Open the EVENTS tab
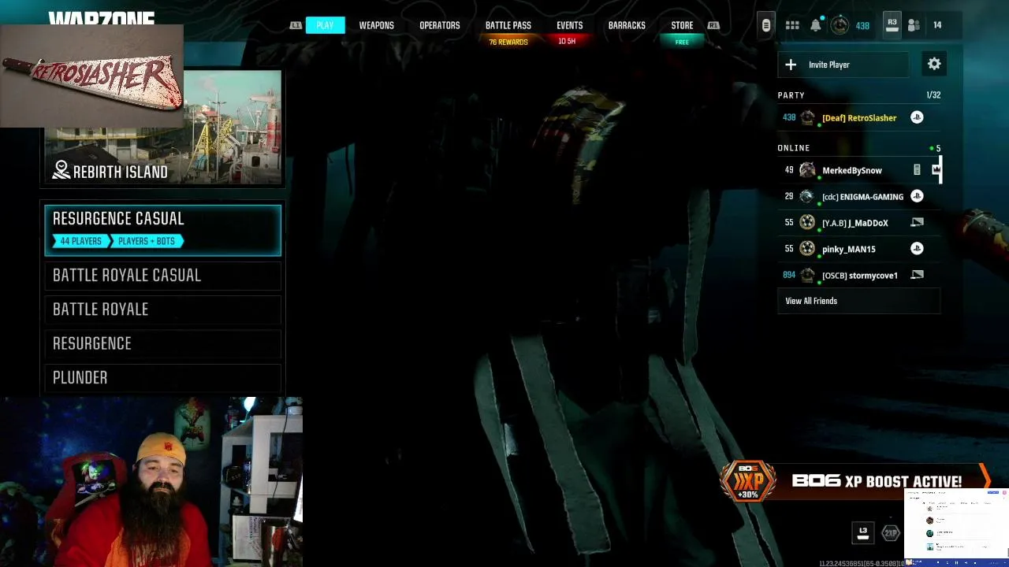Image resolution: width=1009 pixels, height=567 pixels. coord(569,25)
